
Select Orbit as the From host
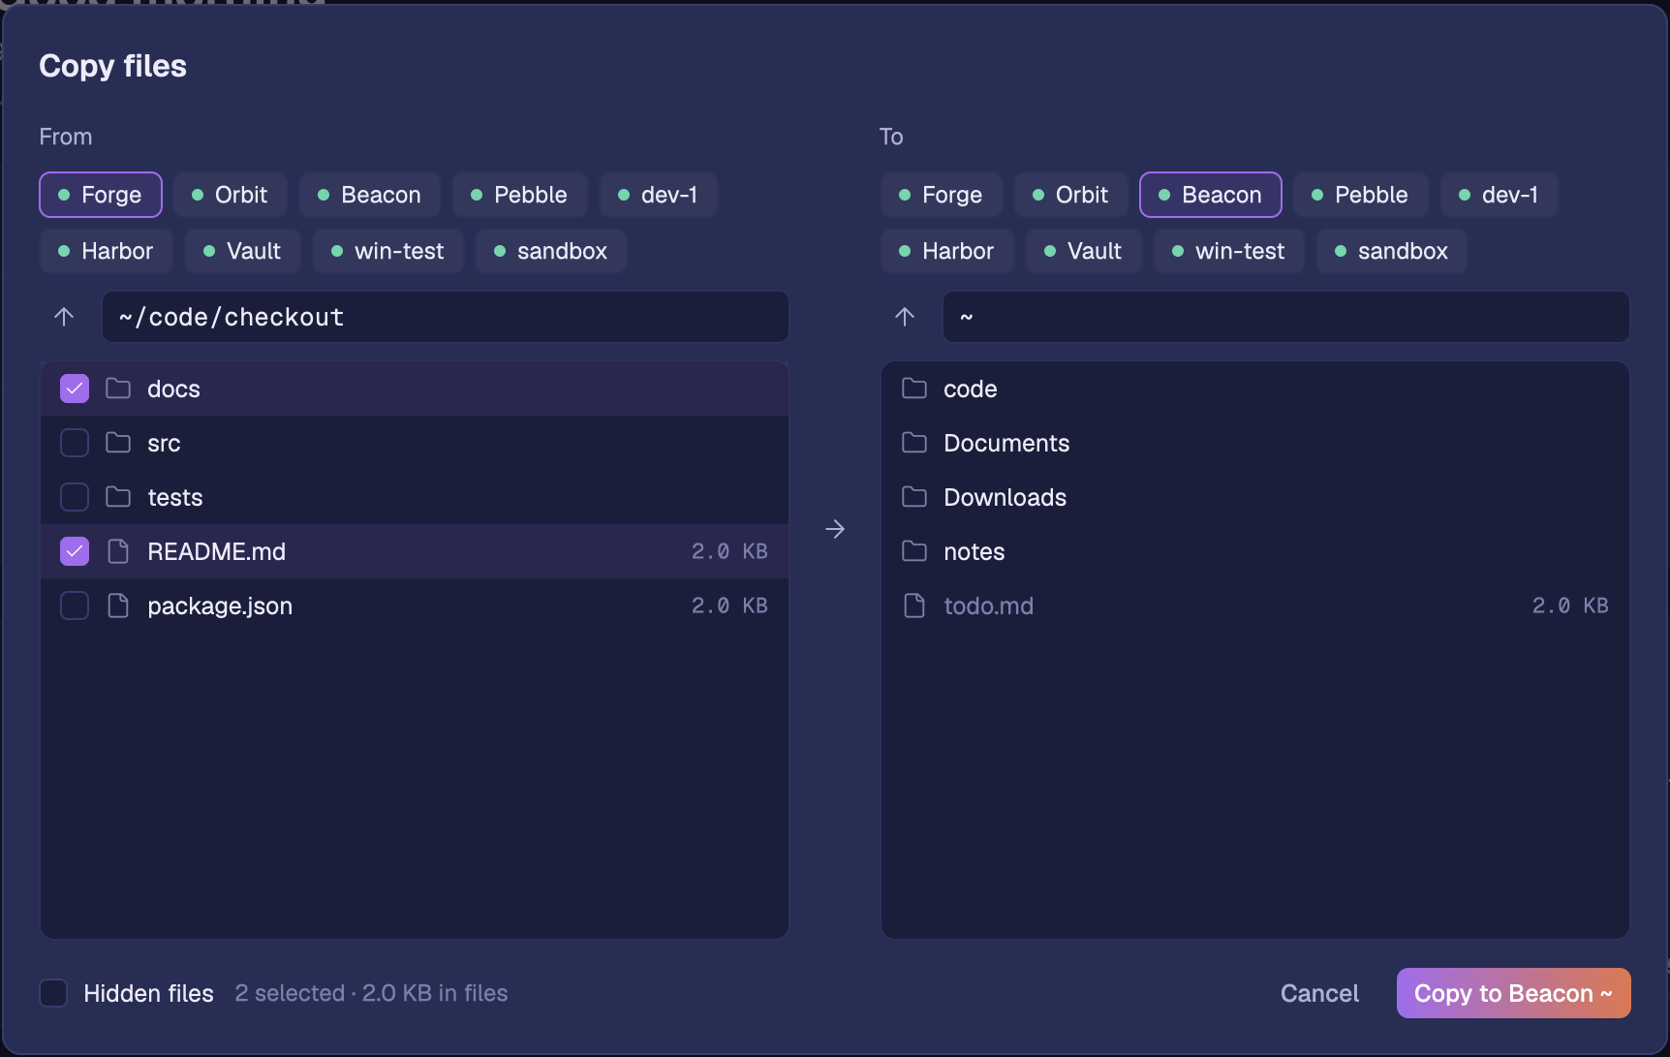tap(231, 195)
